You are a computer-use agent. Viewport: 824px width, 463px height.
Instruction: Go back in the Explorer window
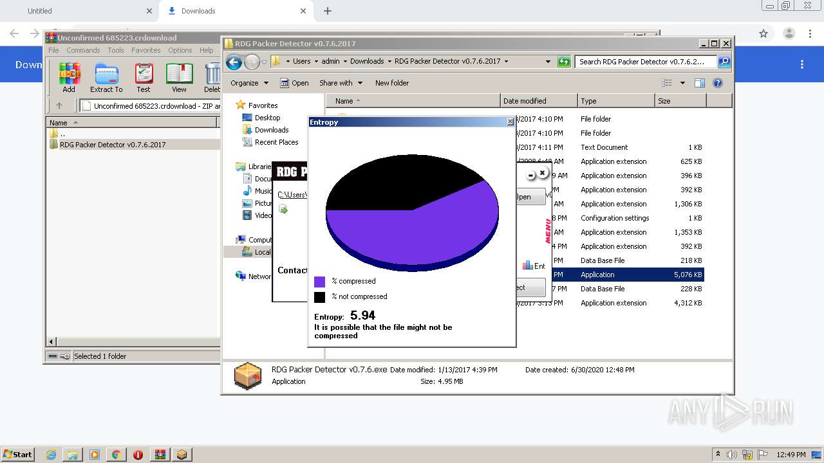coord(234,62)
